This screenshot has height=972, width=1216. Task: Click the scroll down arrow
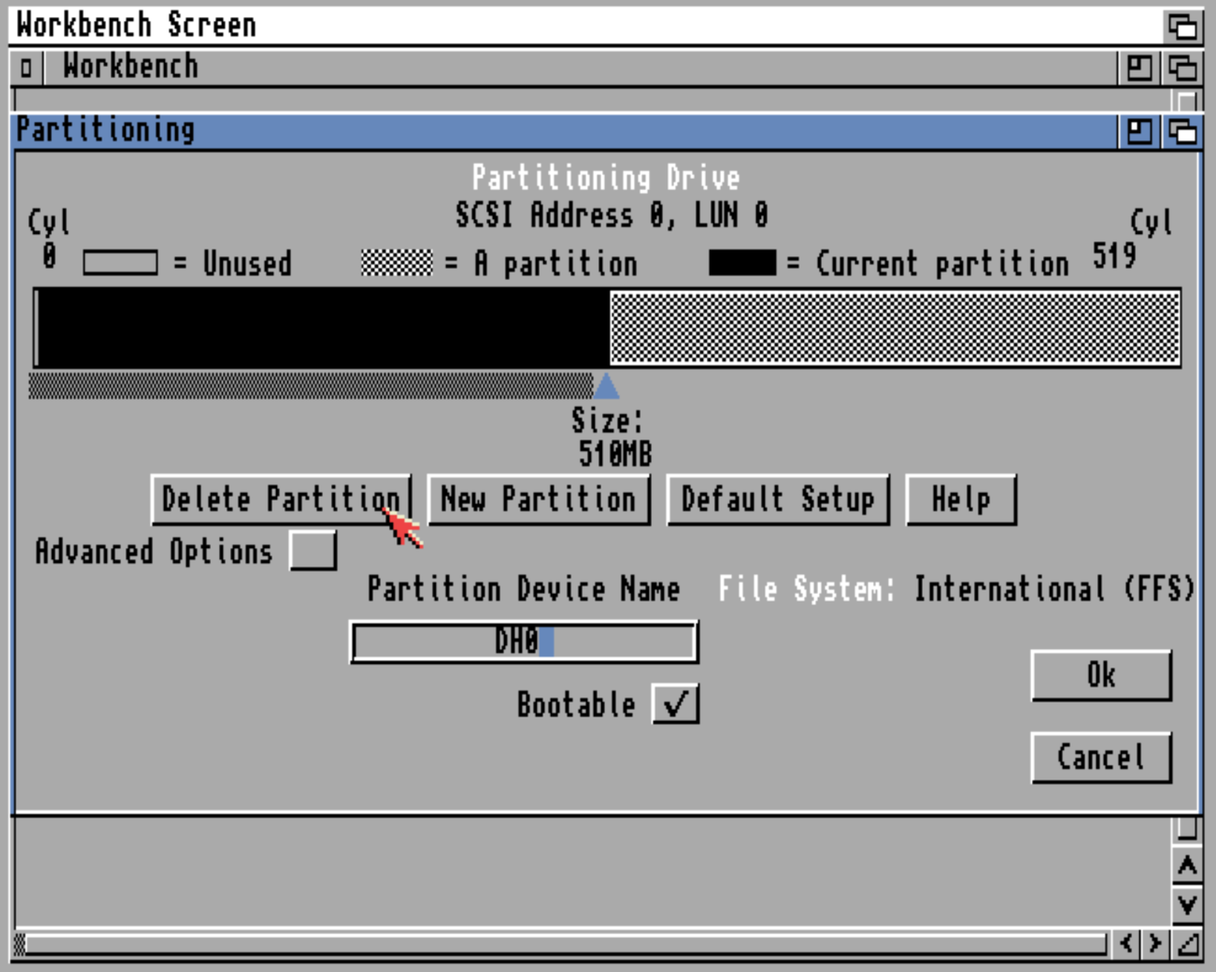pyautogui.click(x=1187, y=905)
